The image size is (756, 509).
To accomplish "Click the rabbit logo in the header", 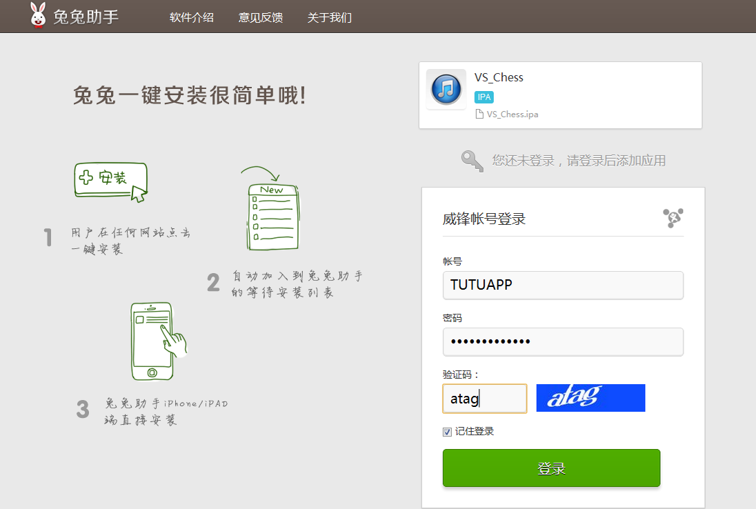I will (38, 15).
